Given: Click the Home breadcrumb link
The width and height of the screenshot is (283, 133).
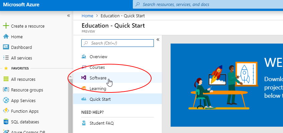Looking at the screenshot, I should (x=87, y=16).
